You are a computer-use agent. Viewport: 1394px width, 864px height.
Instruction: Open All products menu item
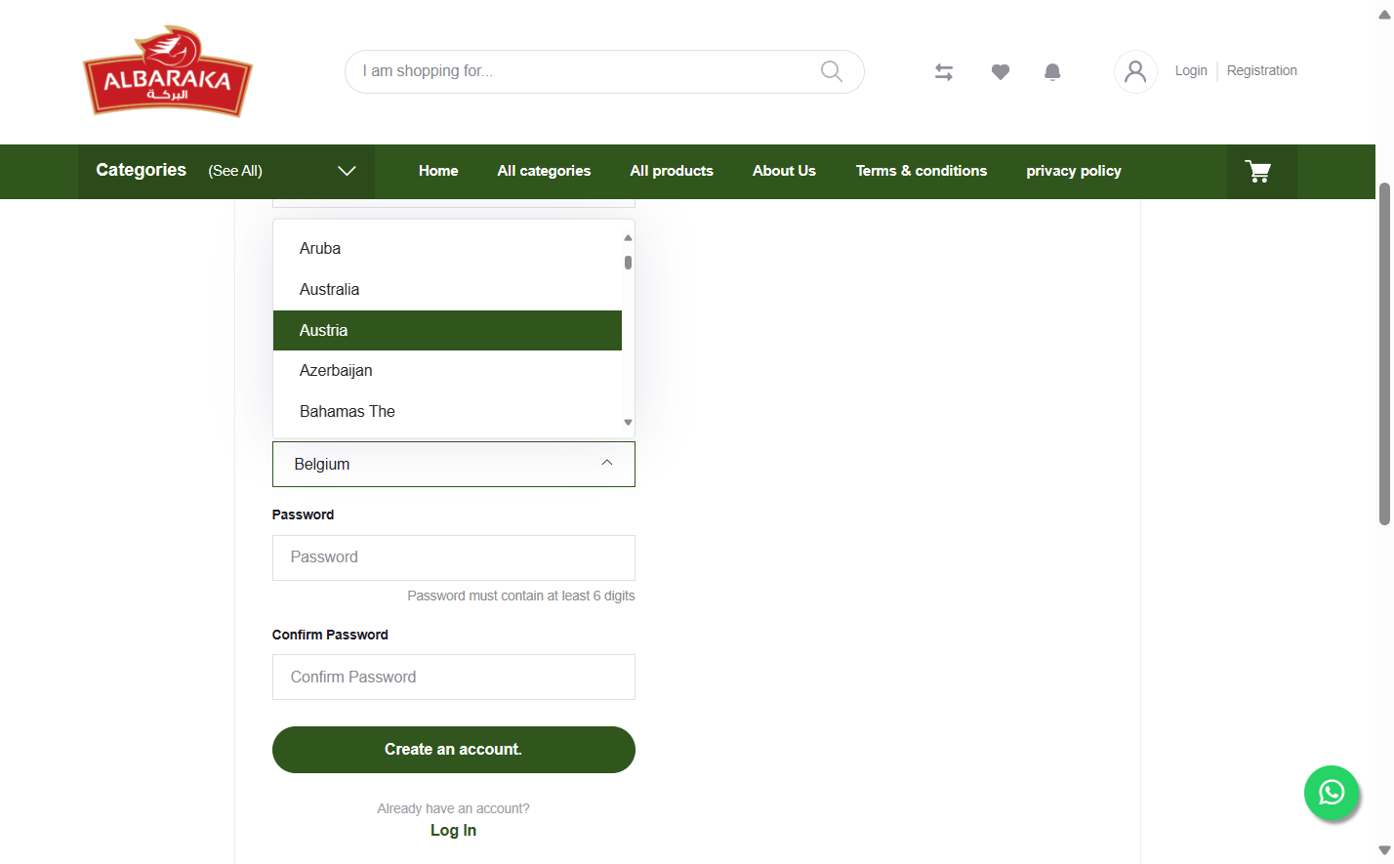point(672,171)
